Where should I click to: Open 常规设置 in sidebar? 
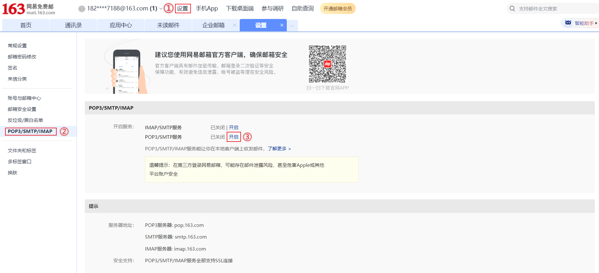tap(17, 46)
